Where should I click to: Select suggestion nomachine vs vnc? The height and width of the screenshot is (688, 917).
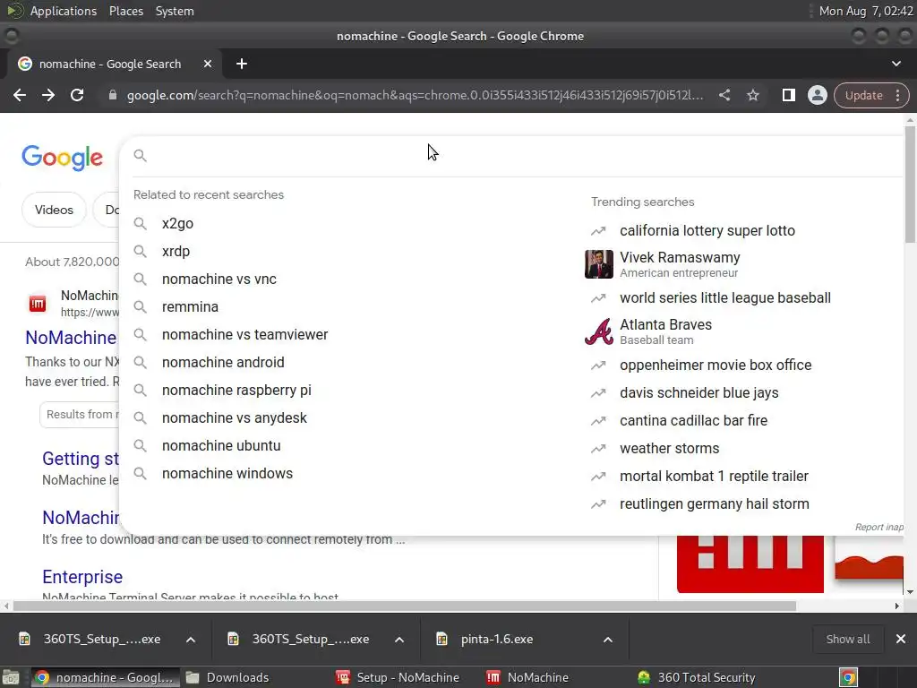click(x=219, y=279)
